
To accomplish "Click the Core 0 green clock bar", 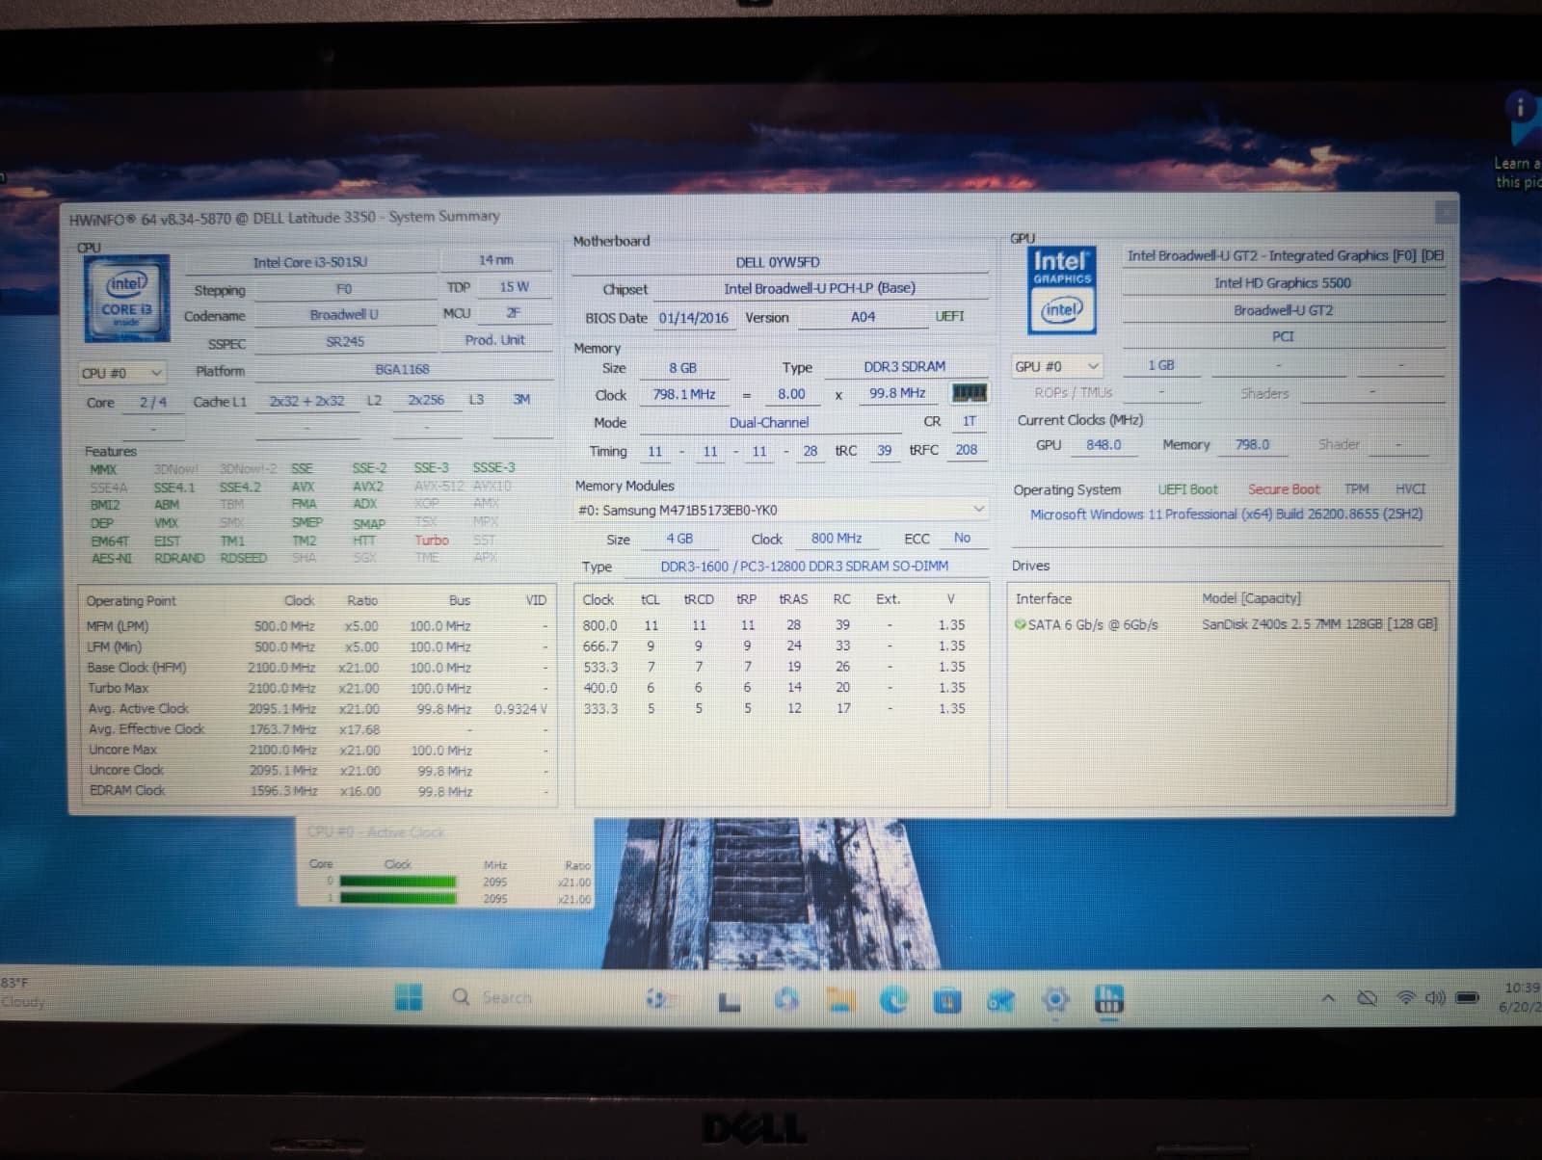I will [x=398, y=882].
